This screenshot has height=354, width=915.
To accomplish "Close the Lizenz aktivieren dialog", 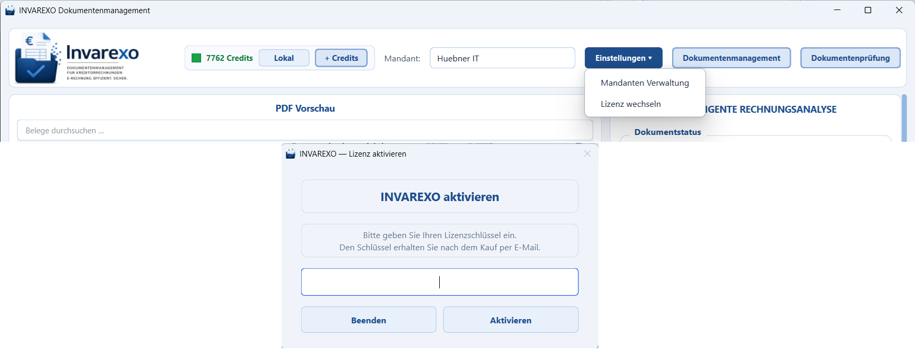I will 587,153.
